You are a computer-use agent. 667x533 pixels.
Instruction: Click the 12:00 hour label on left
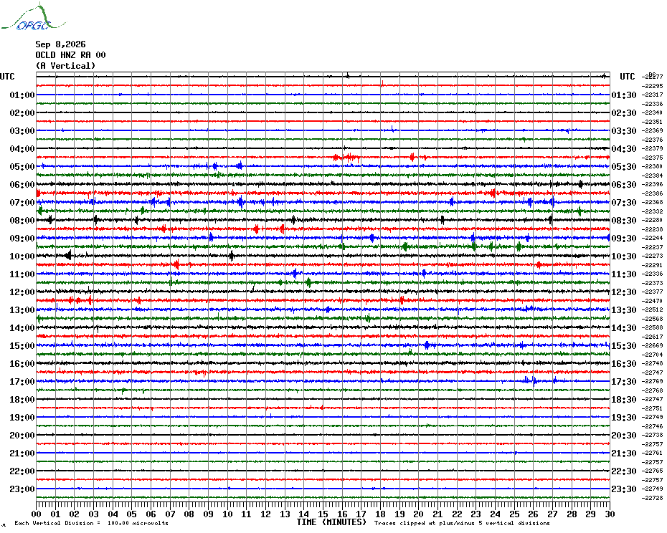pyautogui.click(x=22, y=292)
